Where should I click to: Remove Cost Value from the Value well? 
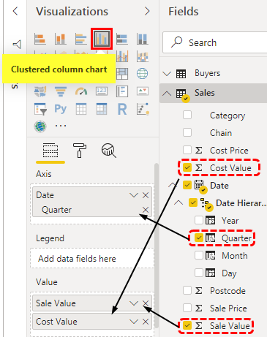146,322
